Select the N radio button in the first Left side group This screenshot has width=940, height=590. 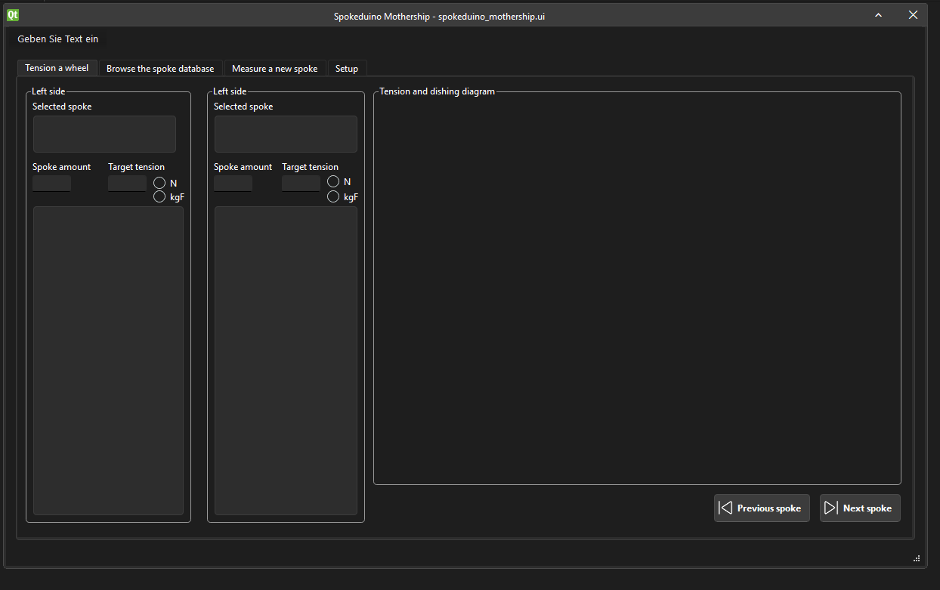pyautogui.click(x=159, y=183)
